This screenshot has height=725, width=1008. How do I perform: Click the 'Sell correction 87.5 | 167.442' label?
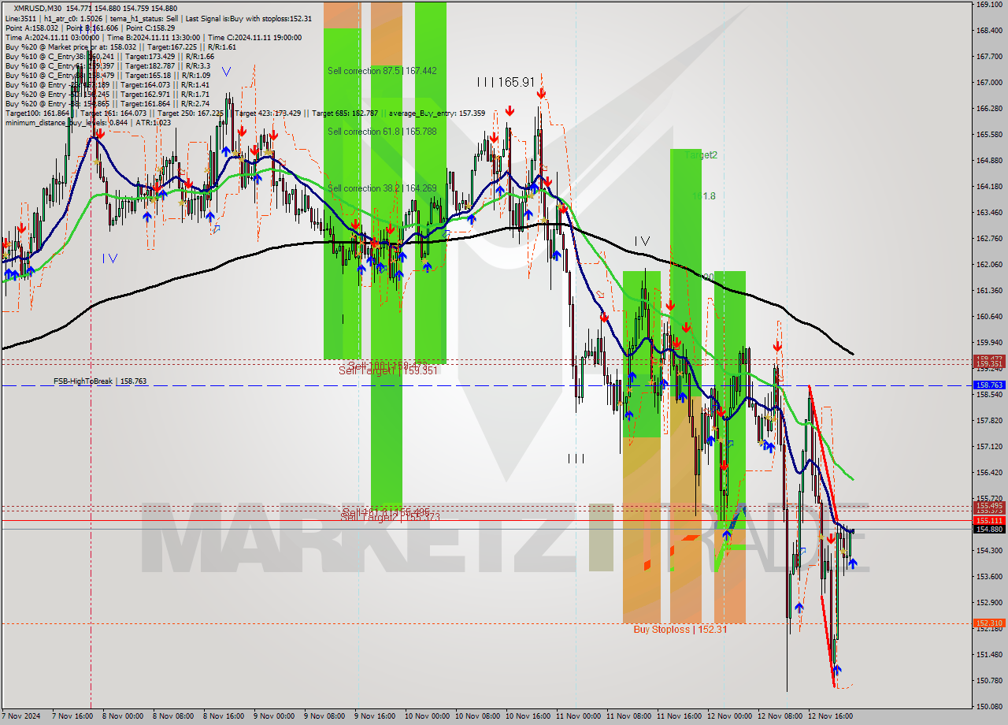382,71
